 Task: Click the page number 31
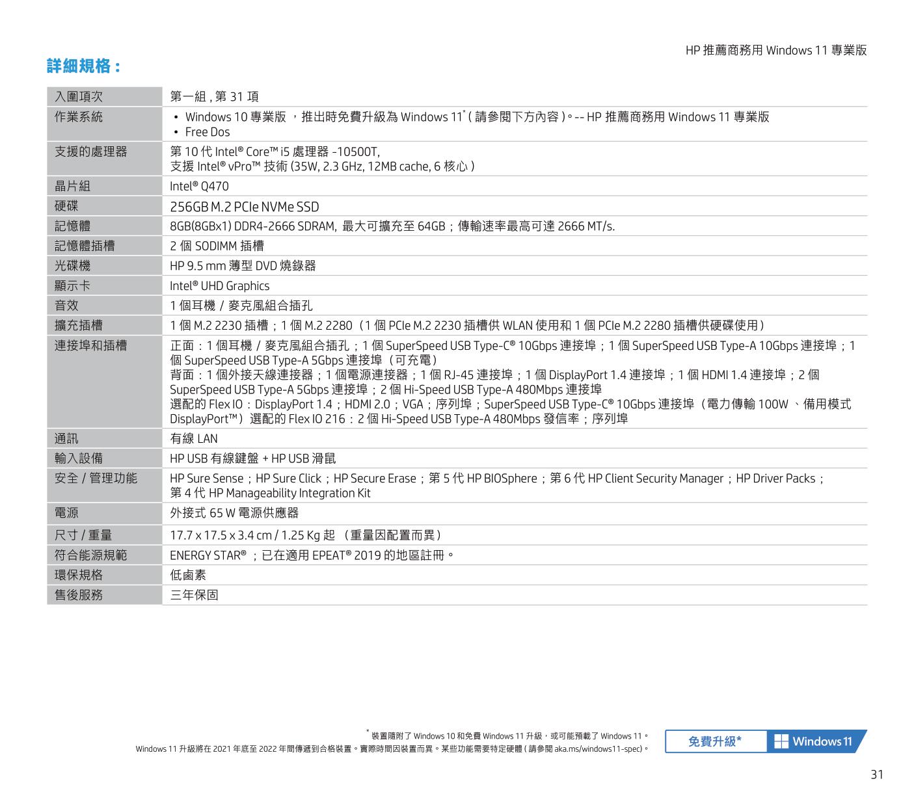point(877,774)
